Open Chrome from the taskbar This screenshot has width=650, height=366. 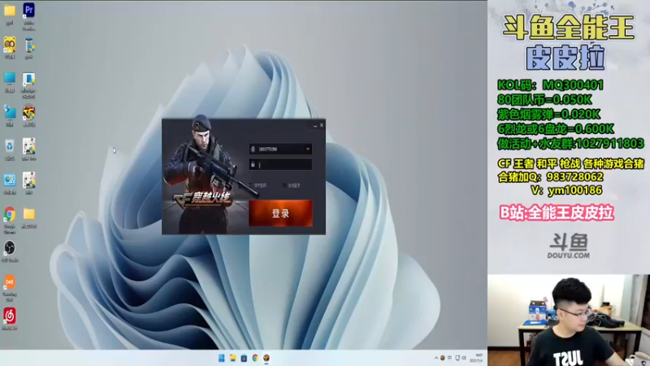255,358
